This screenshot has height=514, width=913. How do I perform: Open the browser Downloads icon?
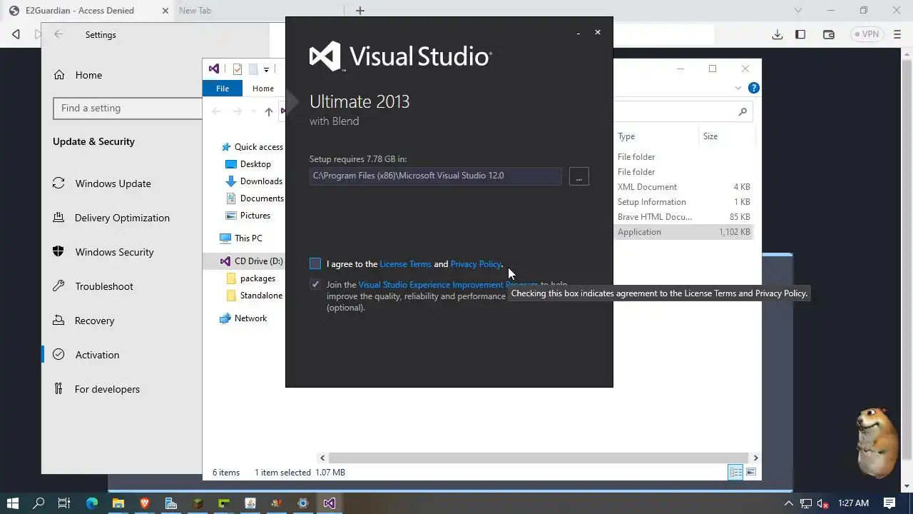[x=777, y=34]
